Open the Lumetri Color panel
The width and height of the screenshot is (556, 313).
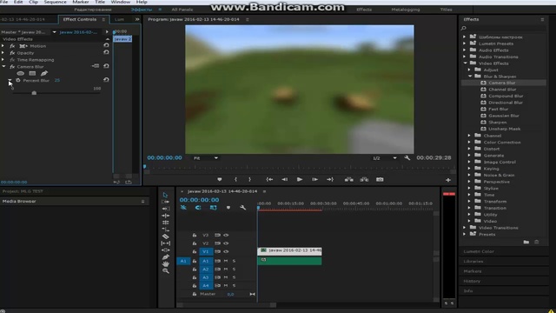[479, 251]
